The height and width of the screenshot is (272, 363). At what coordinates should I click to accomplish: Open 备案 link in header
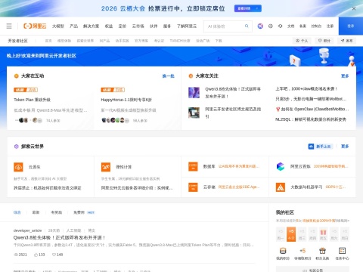(x=302, y=26)
